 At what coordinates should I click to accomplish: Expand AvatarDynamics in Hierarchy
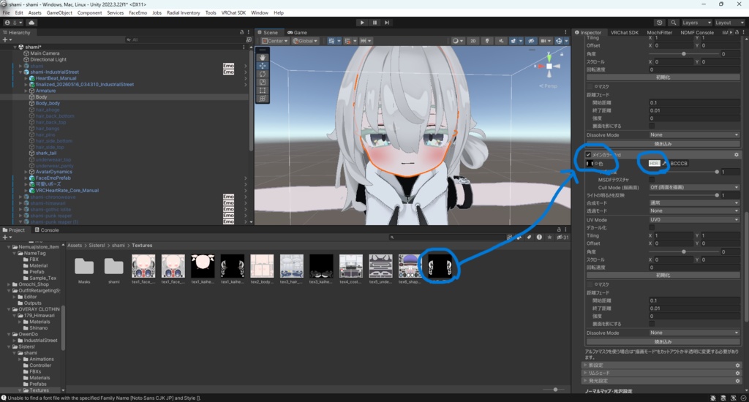26,172
